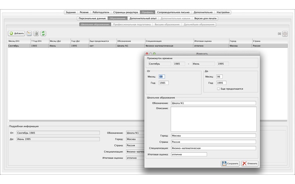The height and width of the screenshot is (184, 295).
Task: Open Версия для печати sub-tab
Action: click(205, 18)
